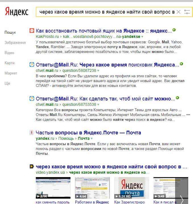This screenshot has width=193, height=204.
Task: Click three dots beside 'Ответы Mail.Ru Компьютеры' snippet
Action: [188, 115]
